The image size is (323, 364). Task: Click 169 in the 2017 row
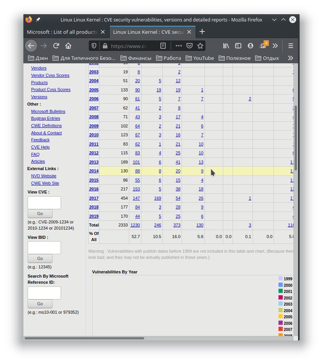pyautogui.click(x=158, y=198)
